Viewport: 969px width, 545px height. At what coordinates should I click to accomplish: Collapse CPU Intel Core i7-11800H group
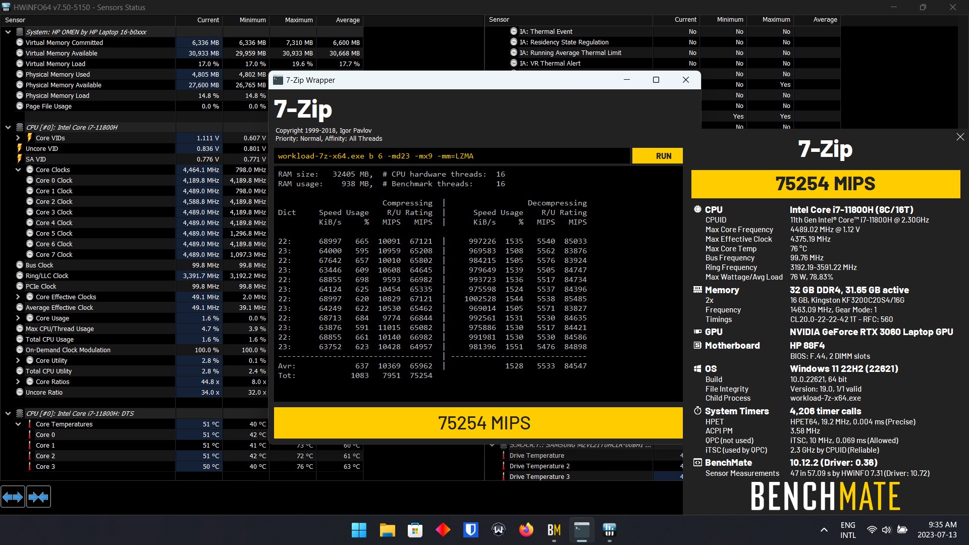tap(8, 127)
